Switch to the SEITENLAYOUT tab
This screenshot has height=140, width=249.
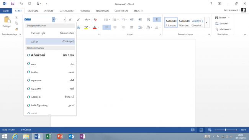coord(67,11)
